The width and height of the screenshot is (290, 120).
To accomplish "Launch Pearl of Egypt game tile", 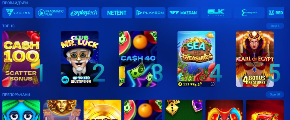I will point(255,59).
